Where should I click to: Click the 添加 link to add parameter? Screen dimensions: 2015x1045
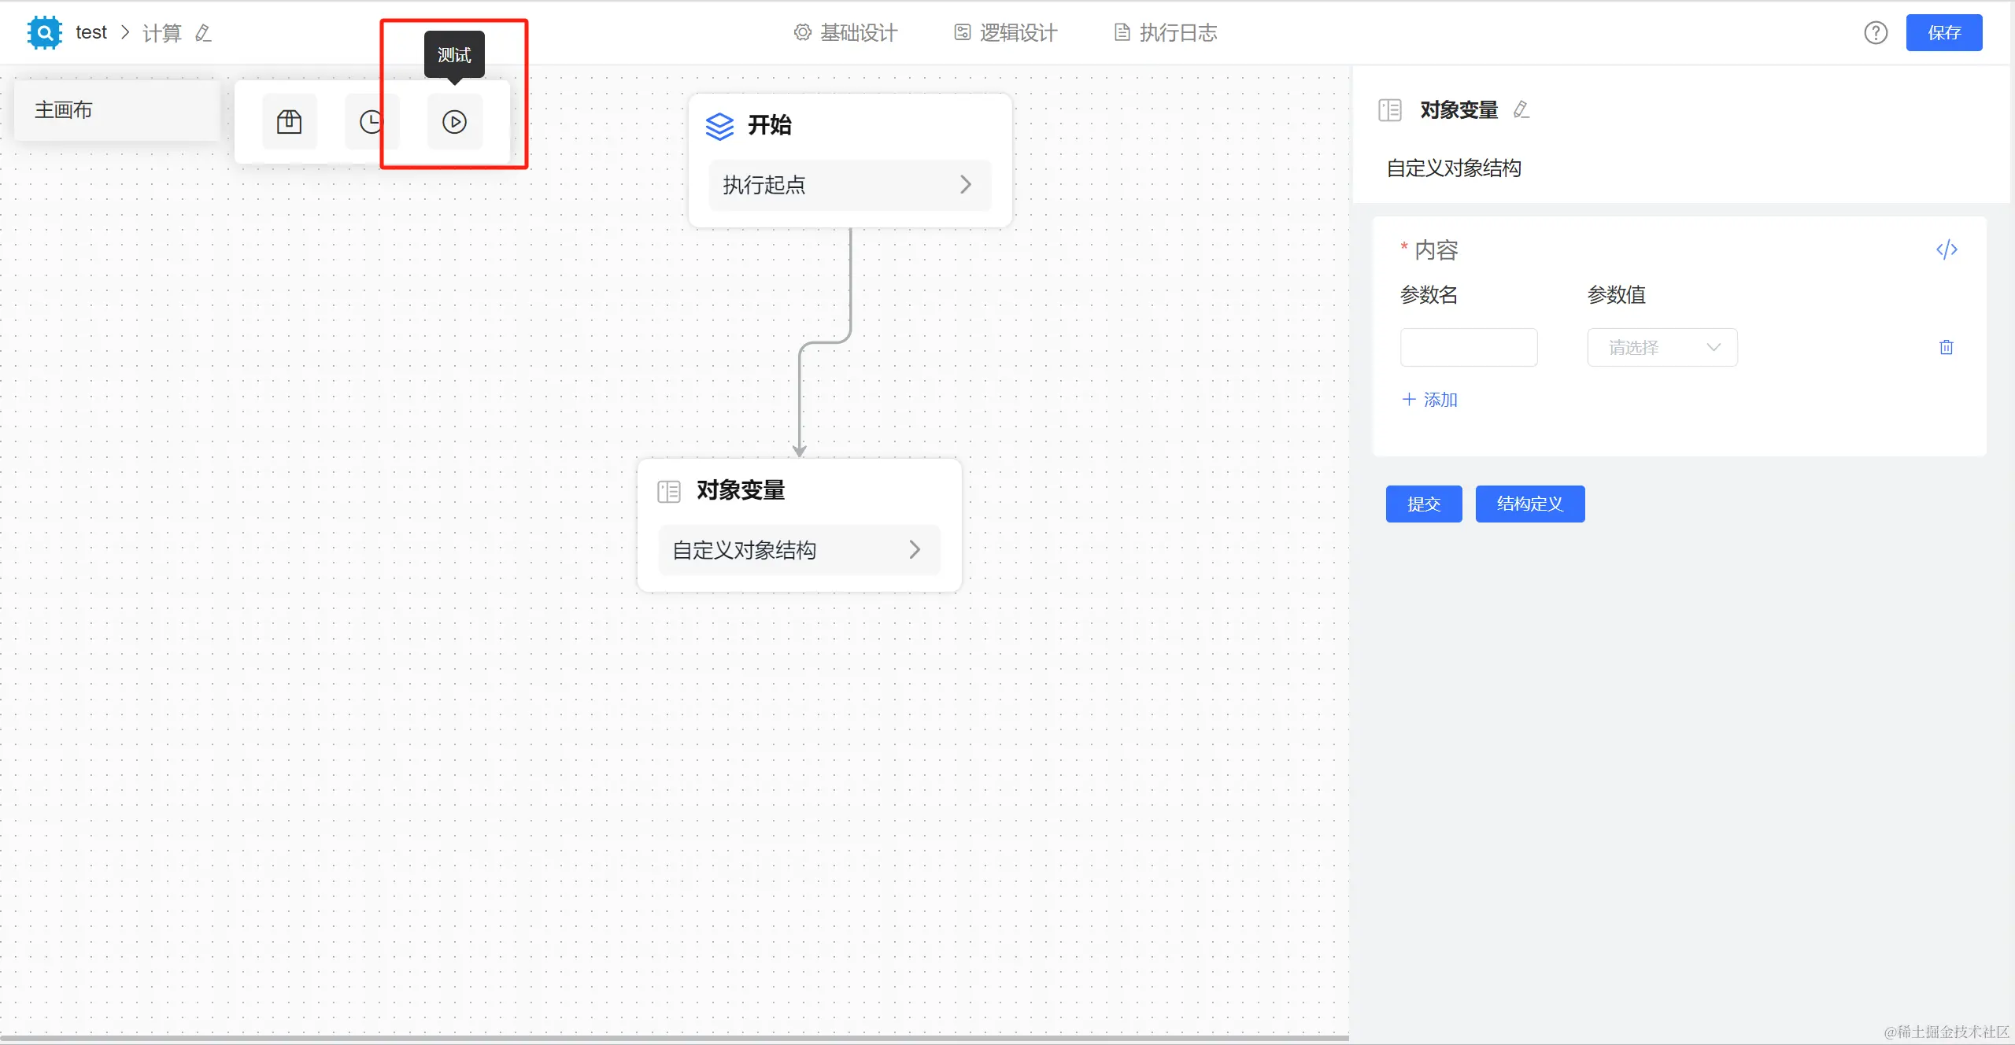tap(1430, 400)
